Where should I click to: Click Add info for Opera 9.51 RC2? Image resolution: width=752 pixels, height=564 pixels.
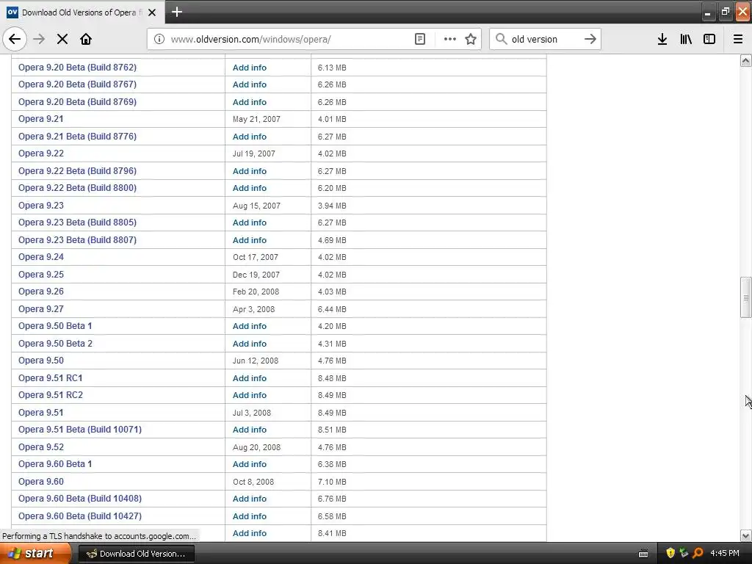click(250, 395)
